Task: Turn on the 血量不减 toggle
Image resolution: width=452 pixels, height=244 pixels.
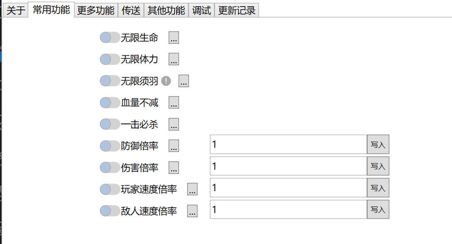Action: click(x=110, y=103)
